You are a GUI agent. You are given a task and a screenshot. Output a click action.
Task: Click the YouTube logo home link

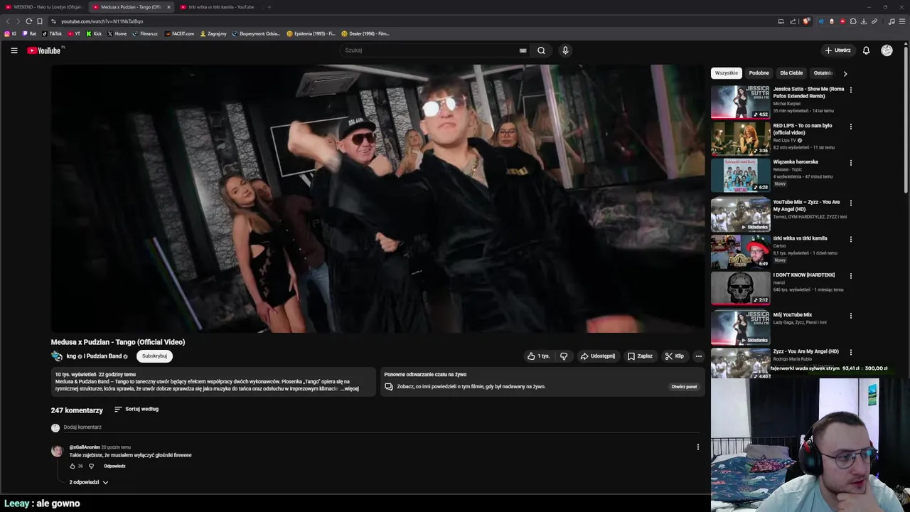pyautogui.click(x=45, y=50)
